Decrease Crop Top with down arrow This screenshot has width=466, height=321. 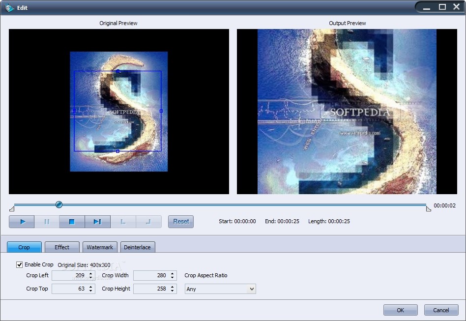coord(90,291)
